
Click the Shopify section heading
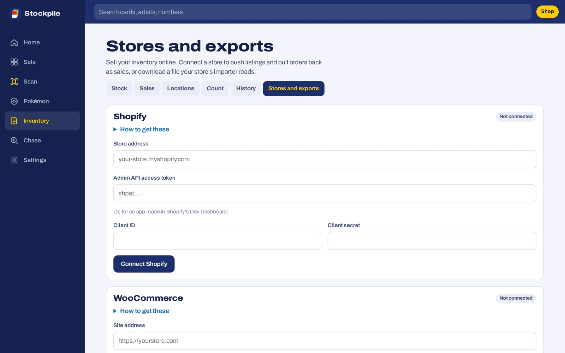click(130, 116)
